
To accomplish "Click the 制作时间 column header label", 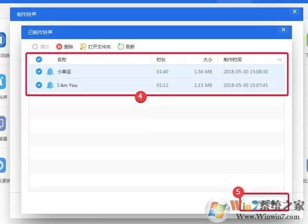I will point(232,60).
